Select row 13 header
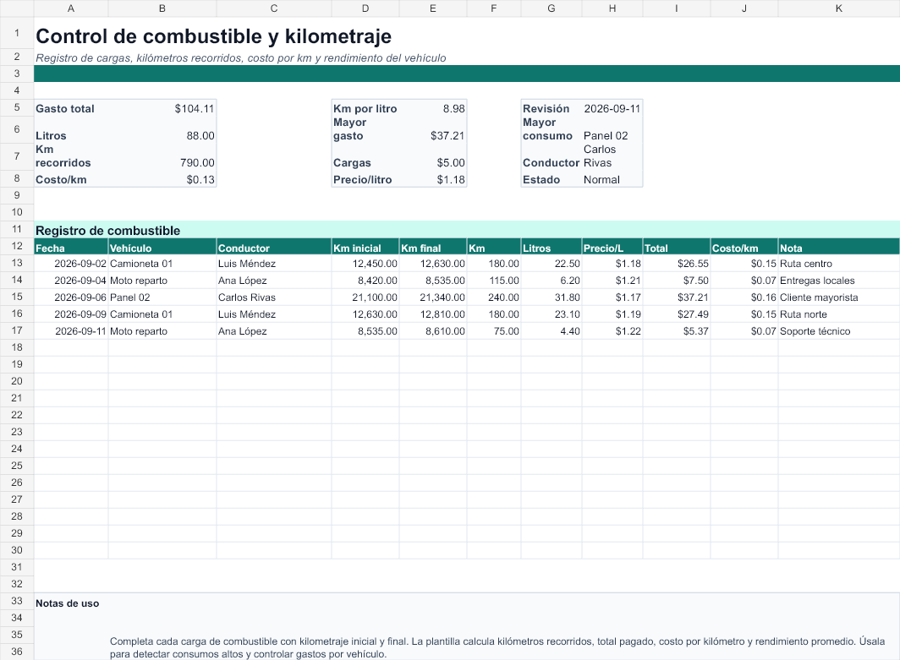900x660 pixels. 17,263
